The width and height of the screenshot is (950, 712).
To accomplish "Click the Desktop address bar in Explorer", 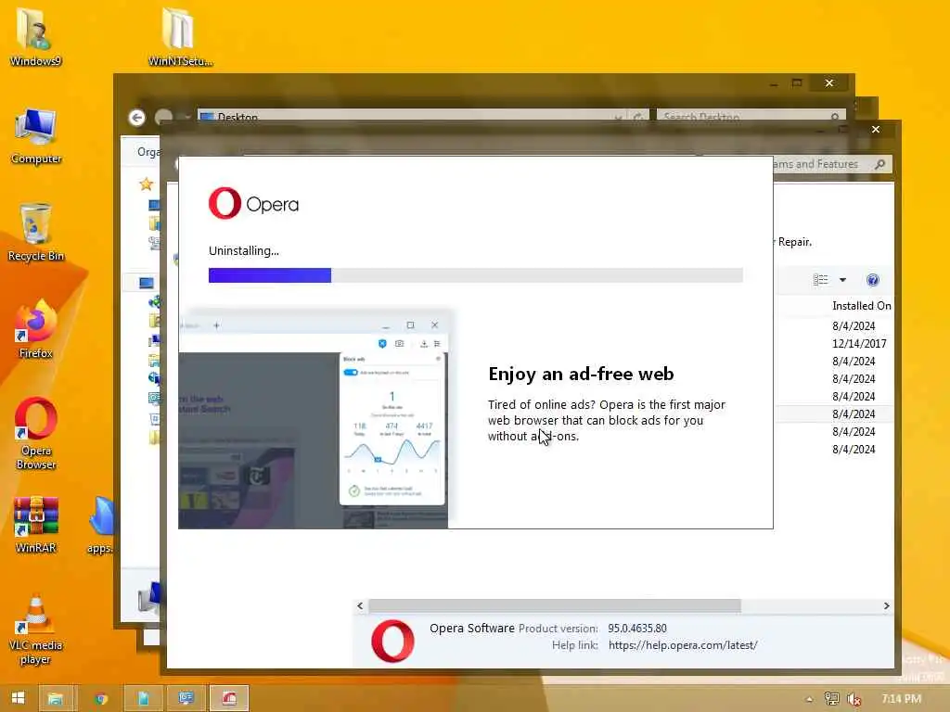I will [x=406, y=116].
